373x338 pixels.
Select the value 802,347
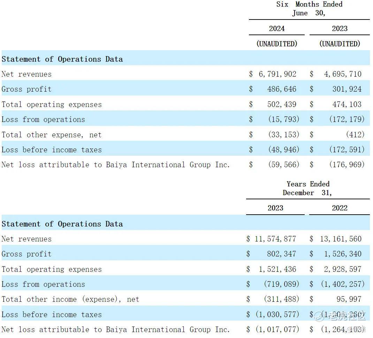point(282,254)
